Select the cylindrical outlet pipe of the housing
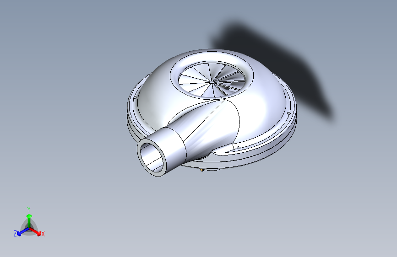Image resolution: width=397 pixels, height=257 pixels. point(162,151)
